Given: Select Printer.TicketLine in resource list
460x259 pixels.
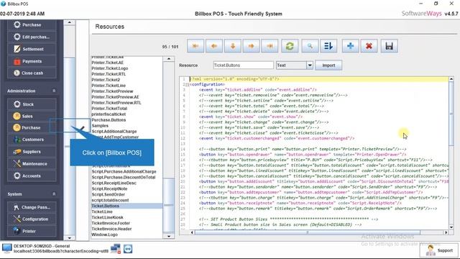Looking at the screenshot, I should pos(109,86).
